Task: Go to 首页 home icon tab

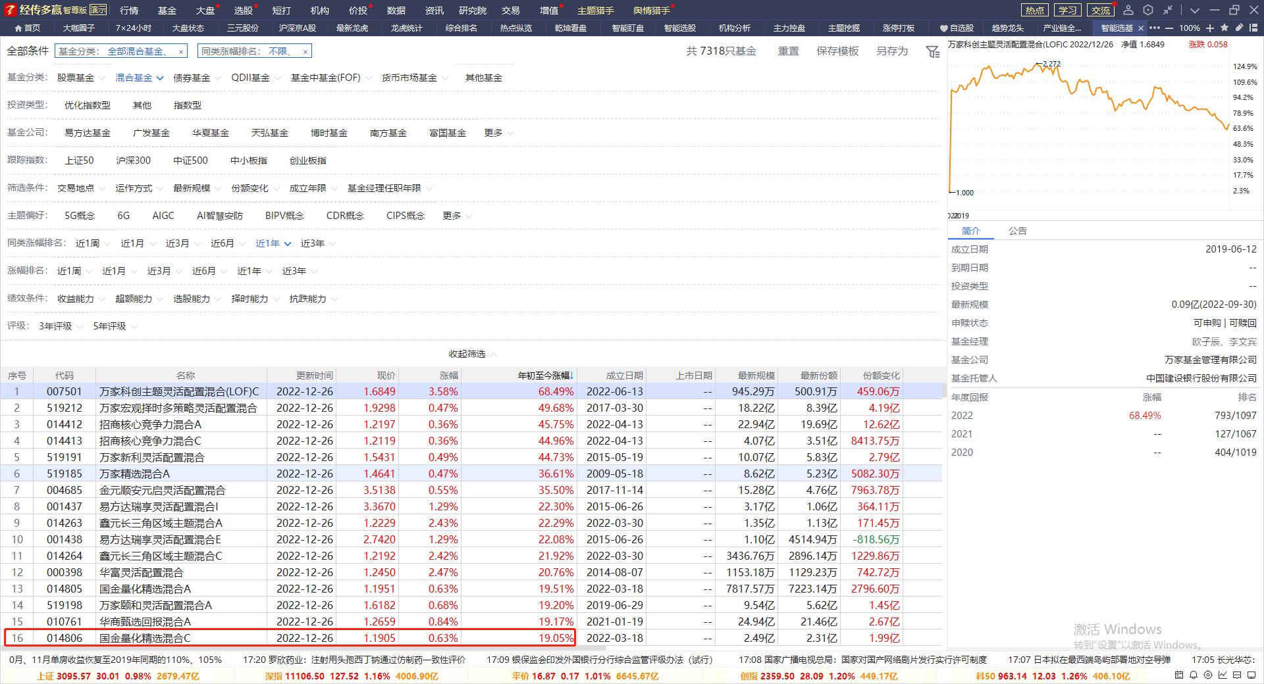Action: [x=28, y=28]
